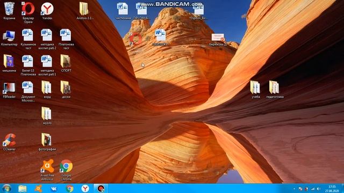Select the СПОРТ folder icon
Viewport: 344px width, 193px height.
(x=66, y=63)
